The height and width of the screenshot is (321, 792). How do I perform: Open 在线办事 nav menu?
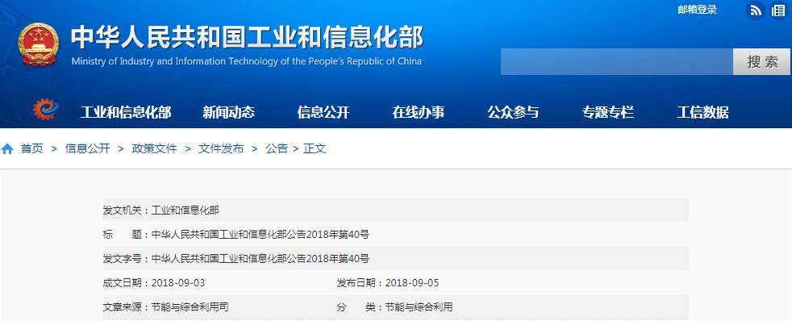[x=419, y=112]
